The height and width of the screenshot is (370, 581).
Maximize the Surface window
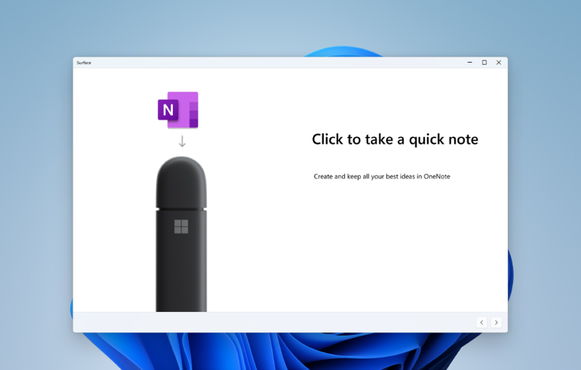click(x=484, y=63)
